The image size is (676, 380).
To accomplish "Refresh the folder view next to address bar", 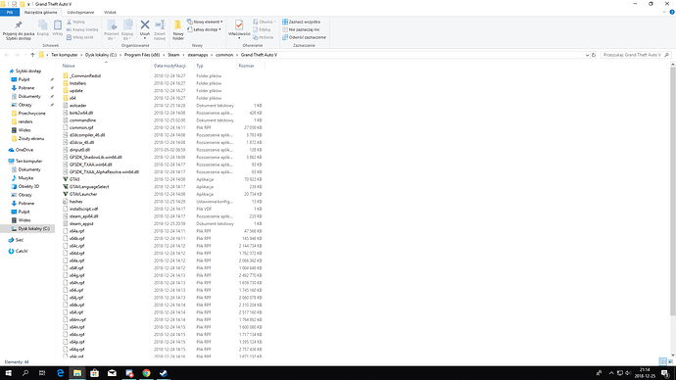I will coord(594,55).
